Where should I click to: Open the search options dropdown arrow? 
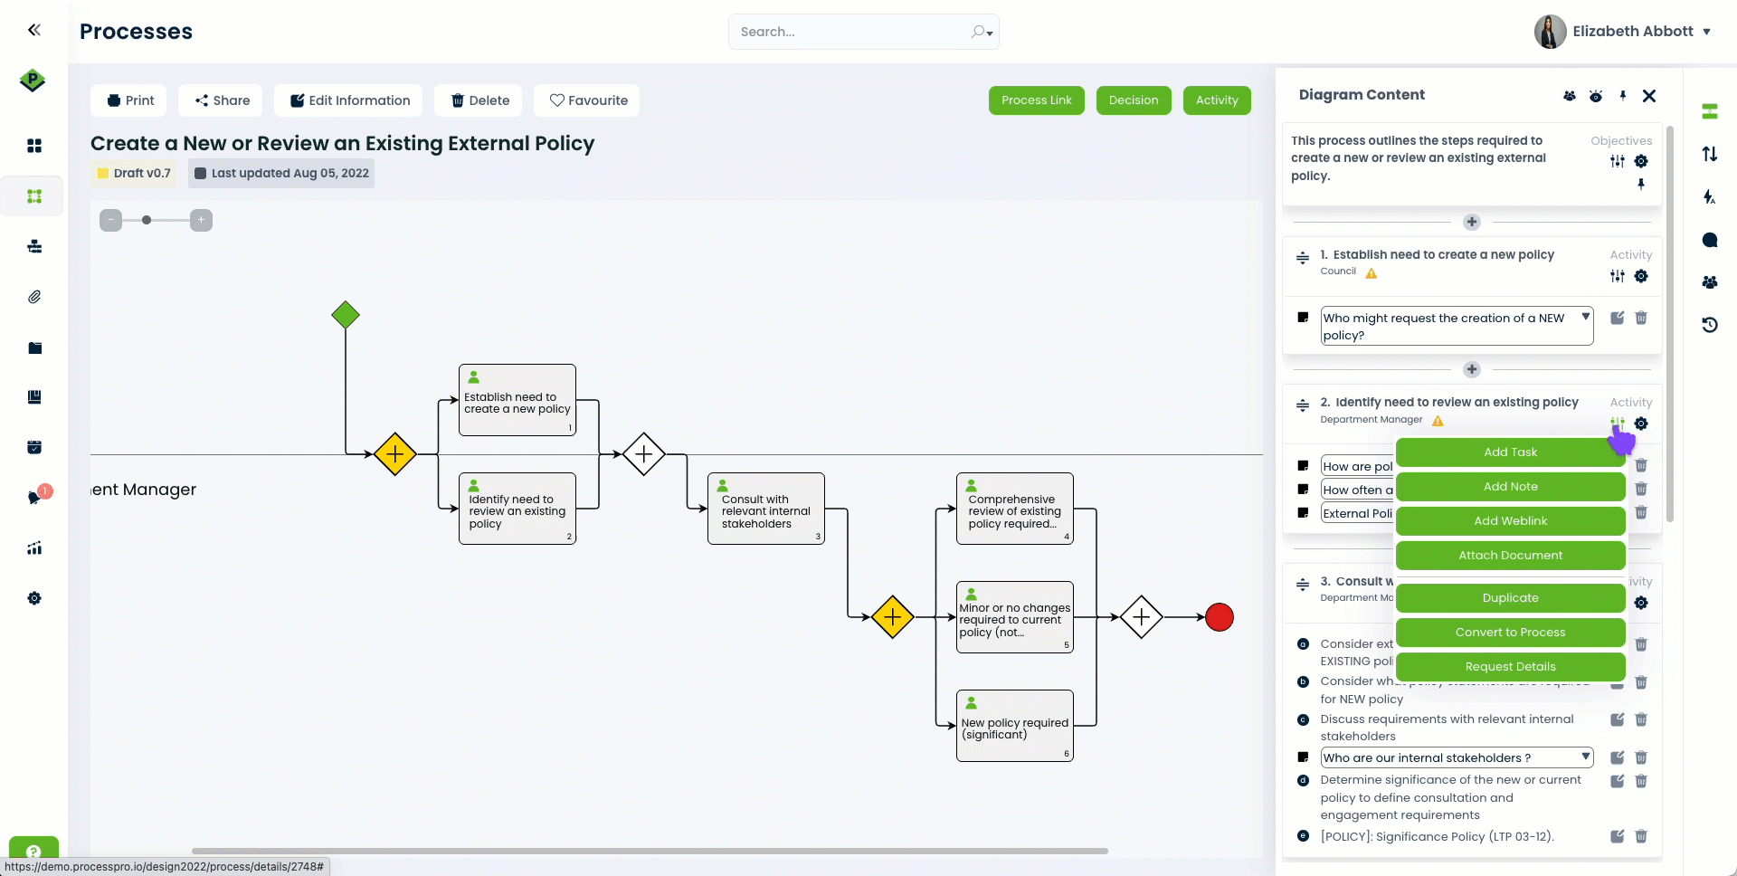pyautogui.click(x=990, y=33)
